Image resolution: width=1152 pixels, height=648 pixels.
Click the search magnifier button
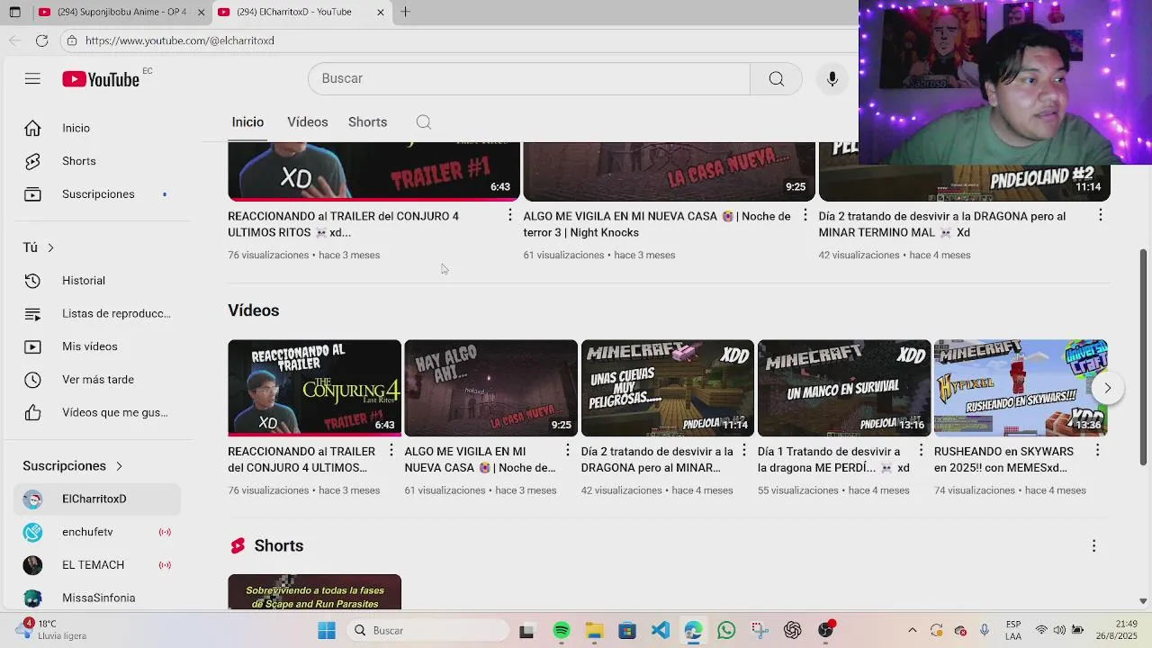(776, 79)
